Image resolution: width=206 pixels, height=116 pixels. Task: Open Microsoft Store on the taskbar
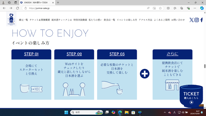pyautogui.click(x=133, y=112)
